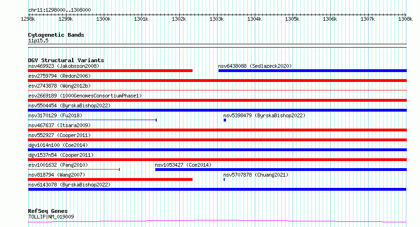Click the Cytogenetic Bands track heading
420x227 pixels.
coord(56,35)
